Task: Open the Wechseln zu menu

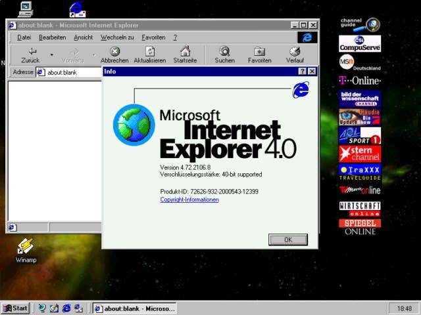Action: [117, 37]
